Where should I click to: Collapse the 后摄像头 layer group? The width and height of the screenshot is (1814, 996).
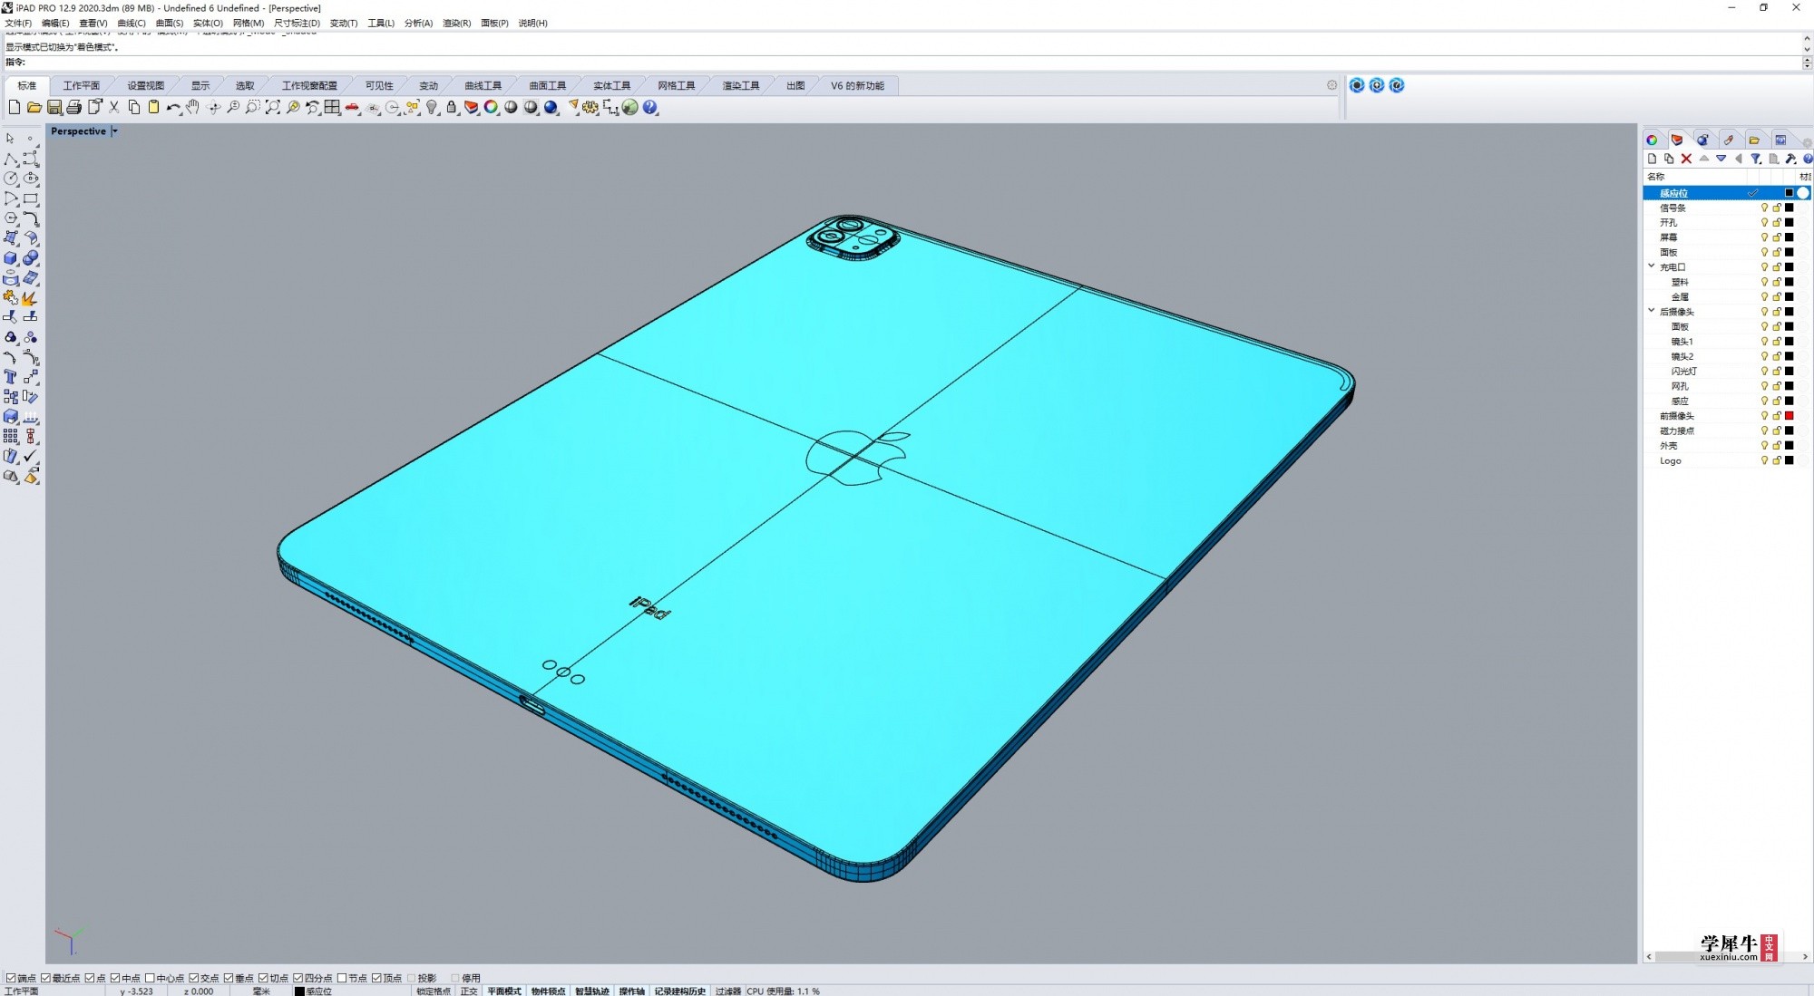point(1652,311)
